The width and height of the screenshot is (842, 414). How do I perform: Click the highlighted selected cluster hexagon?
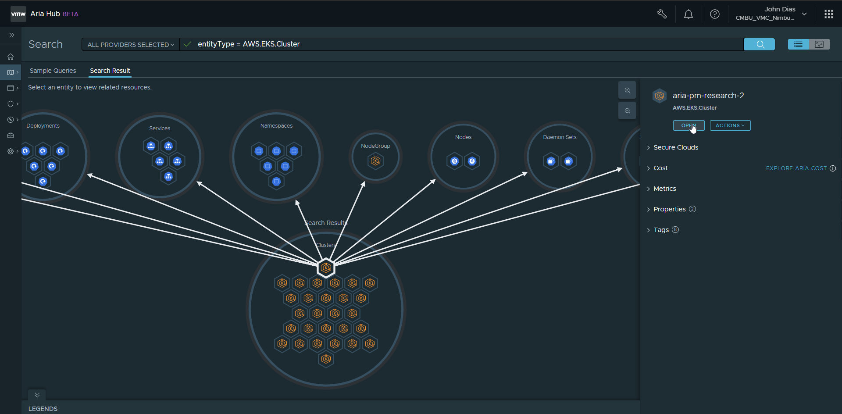[326, 268]
